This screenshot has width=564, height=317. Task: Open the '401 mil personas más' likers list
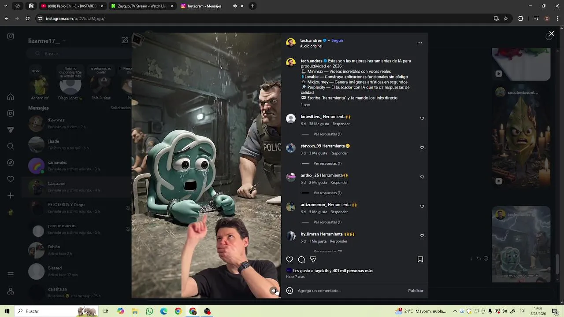coord(352,271)
